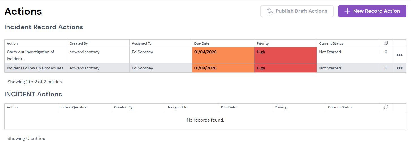Image resolution: width=411 pixels, height=145 pixels.
Task: Open three-dot menu for investigation action row
Action: click(x=399, y=55)
